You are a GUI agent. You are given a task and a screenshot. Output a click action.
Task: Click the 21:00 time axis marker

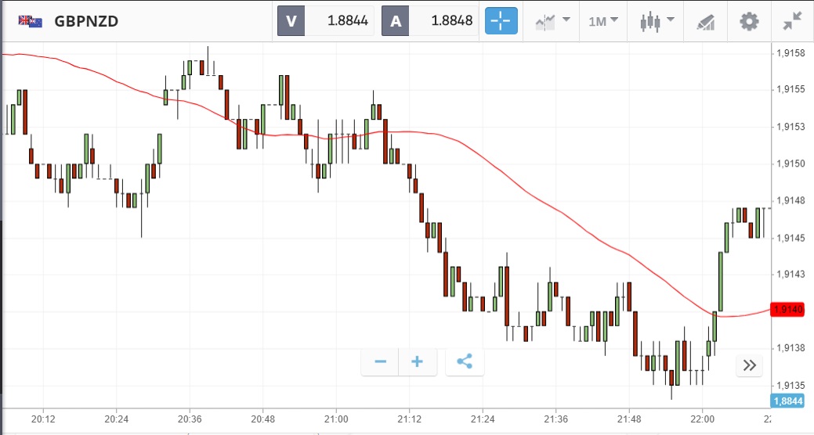[336, 419]
